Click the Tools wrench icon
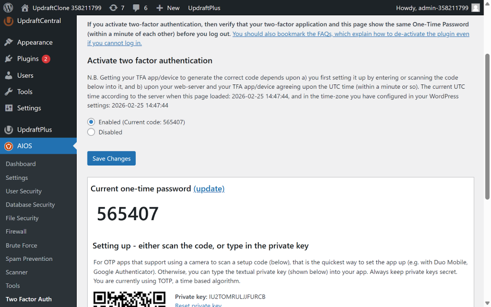491x307 pixels. (9, 92)
